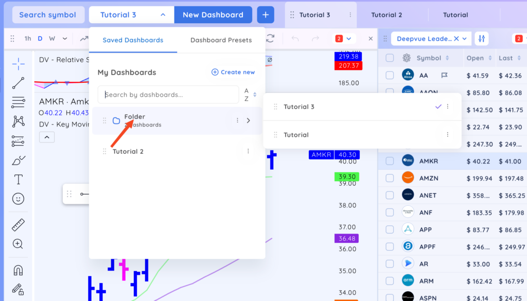527x301 pixels.
Task: Click the flag icon next to AA
Action: tap(444, 75)
